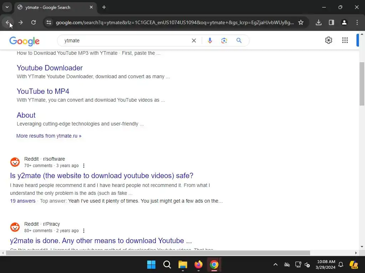
Task: Click '80+ comments · 2 years ago' text
Action: click(x=51, y=230)
